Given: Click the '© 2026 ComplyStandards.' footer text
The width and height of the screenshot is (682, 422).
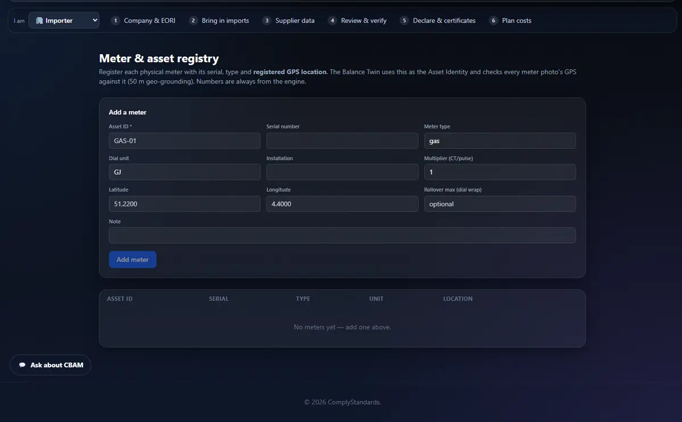Looking at the screenshot, I should click(342, 402).
